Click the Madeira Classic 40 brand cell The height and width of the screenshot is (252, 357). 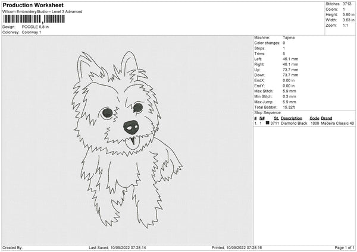pyautogui.click(x=337, y=123)
